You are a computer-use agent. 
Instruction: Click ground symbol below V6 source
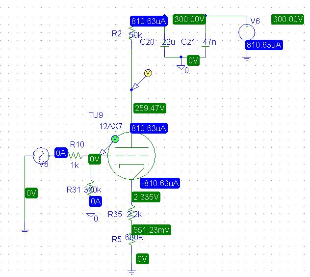[x=246, y=57]
